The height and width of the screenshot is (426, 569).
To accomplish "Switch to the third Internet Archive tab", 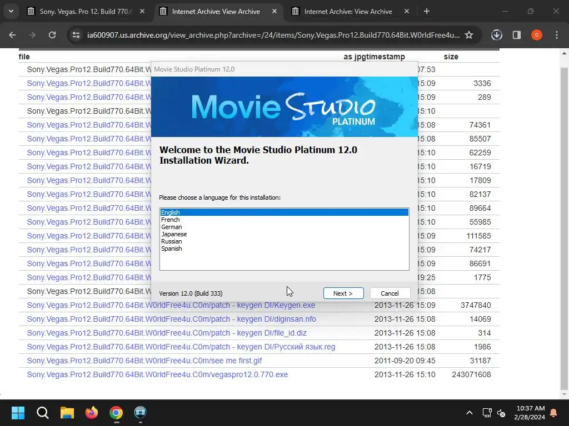I will pyautogui.click(x=348, y=12).
